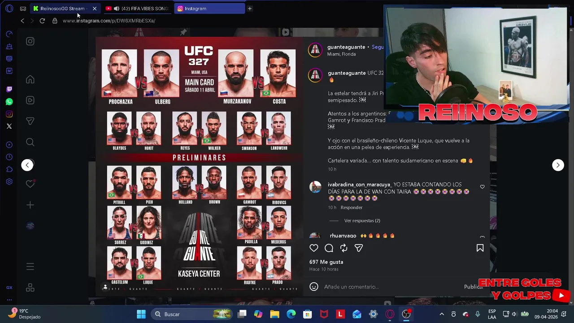Reload the current page
The image size is (574, 323).
pyautogui.click(x=42, y=21)
